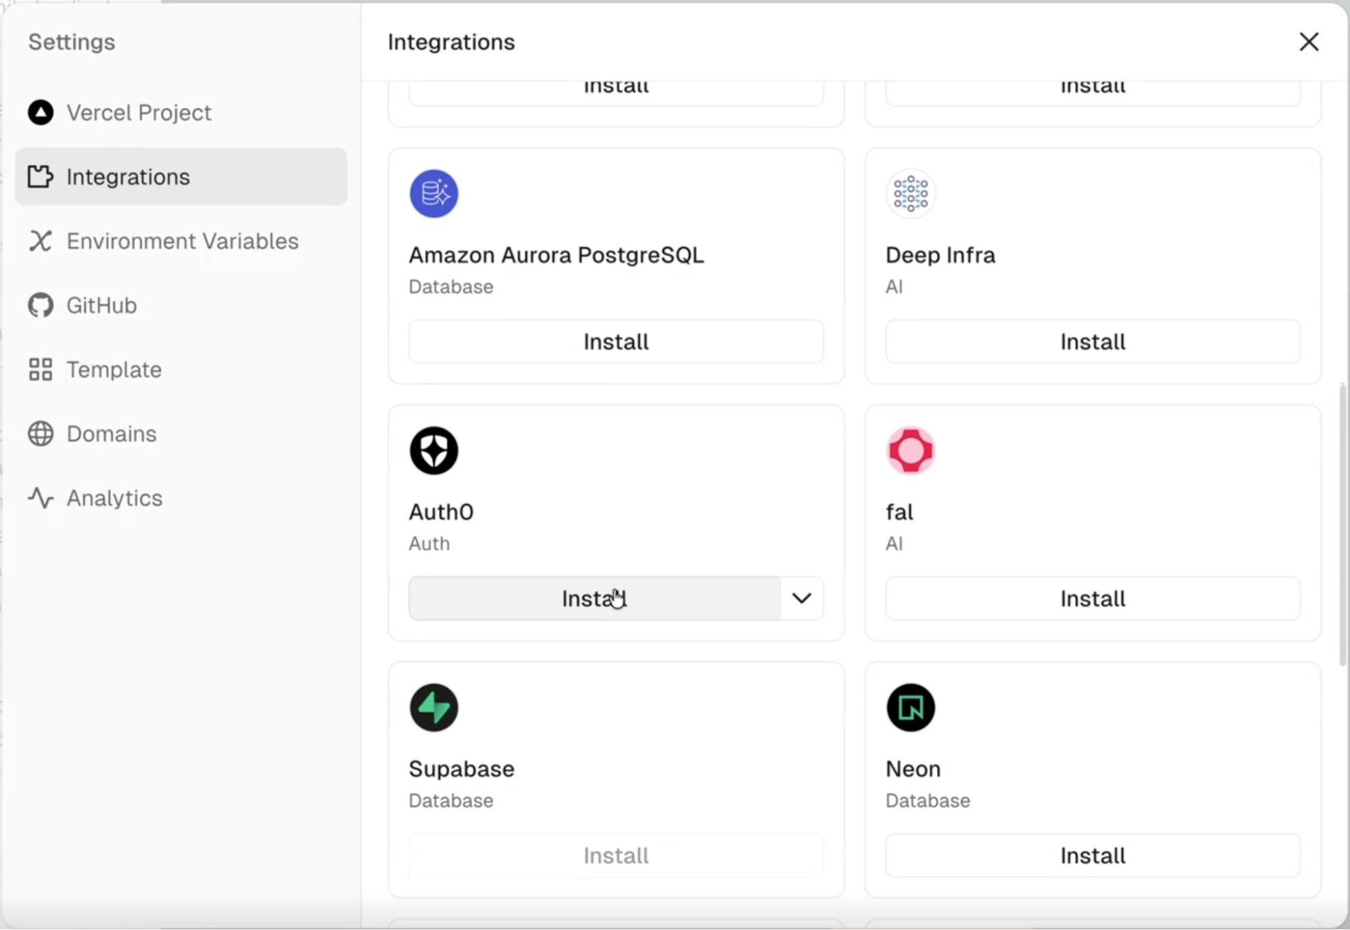Install Amazon Aurora PostgreSQL integration

click(616, 342)
